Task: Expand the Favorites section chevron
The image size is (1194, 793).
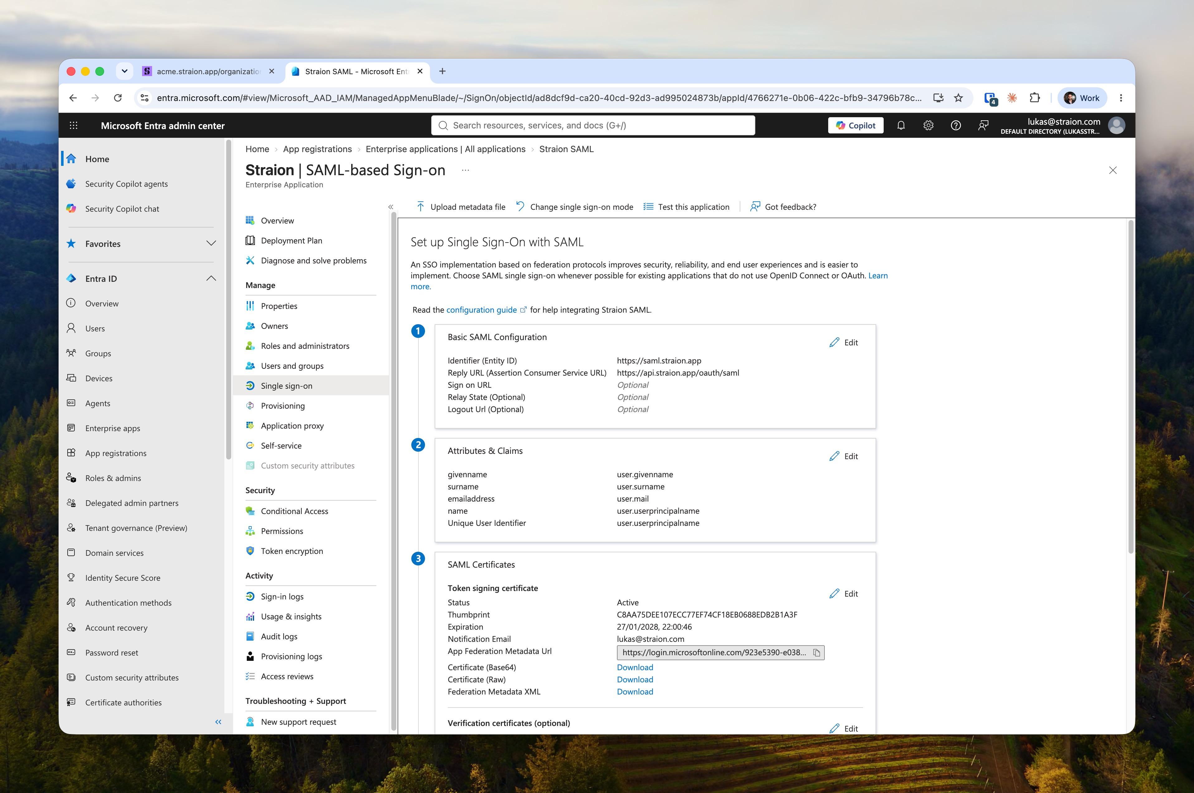Action: tap(211, 243)
